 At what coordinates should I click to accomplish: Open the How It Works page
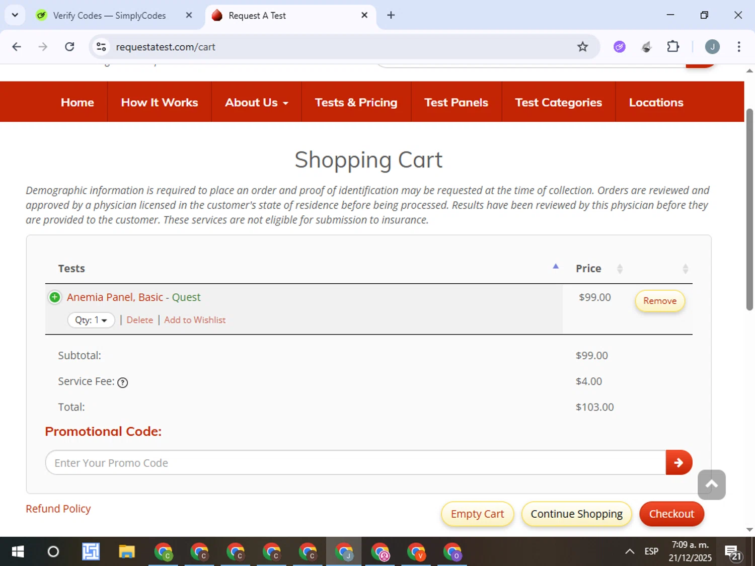coord(160,103)
